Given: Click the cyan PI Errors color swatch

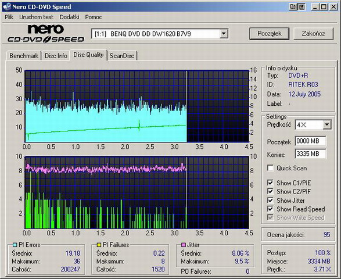Looking at the screenshot, I should pos(15,245).
